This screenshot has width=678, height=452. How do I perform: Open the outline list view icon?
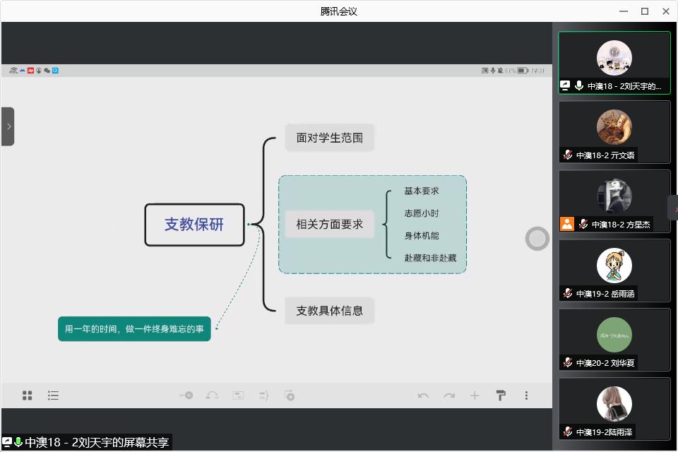(53, 395)
